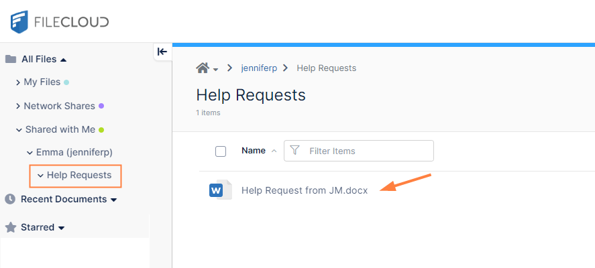Expand the Recent Documents section
The image size is (595, 268).
click(x=113, y=200)
